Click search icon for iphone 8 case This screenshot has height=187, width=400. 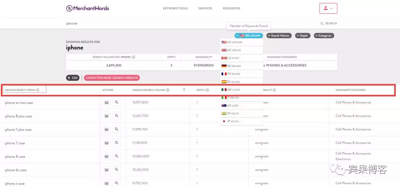(x=116, y=156)
